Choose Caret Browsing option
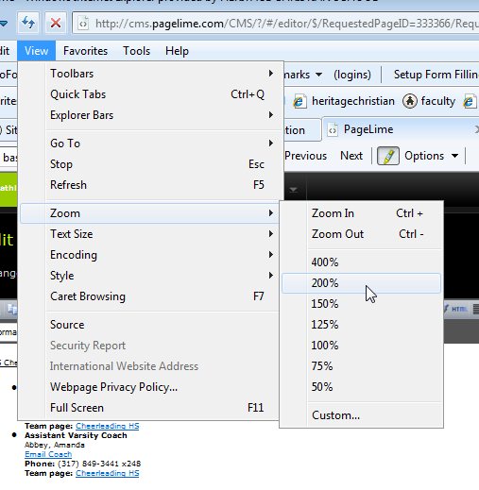 click(x=149, y=296)
